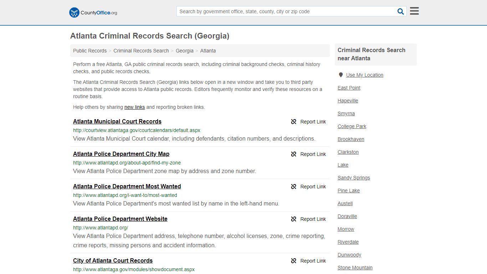Open Public Records breadcrumb
487x274 pixels.
click(x=90, y=51)
